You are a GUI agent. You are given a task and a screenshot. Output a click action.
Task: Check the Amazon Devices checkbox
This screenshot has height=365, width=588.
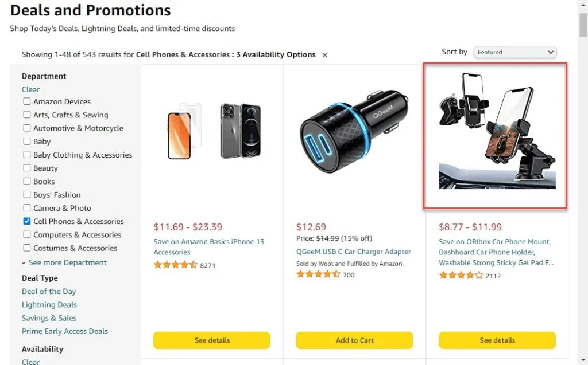26,101
